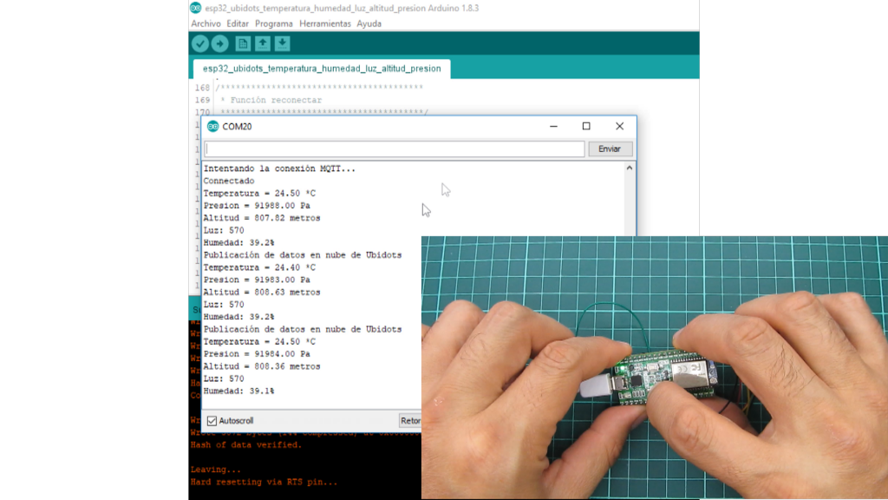Save the sketch using Save icon
The height and width of the screenshot is (500, 888).
[x=282, y=43]
